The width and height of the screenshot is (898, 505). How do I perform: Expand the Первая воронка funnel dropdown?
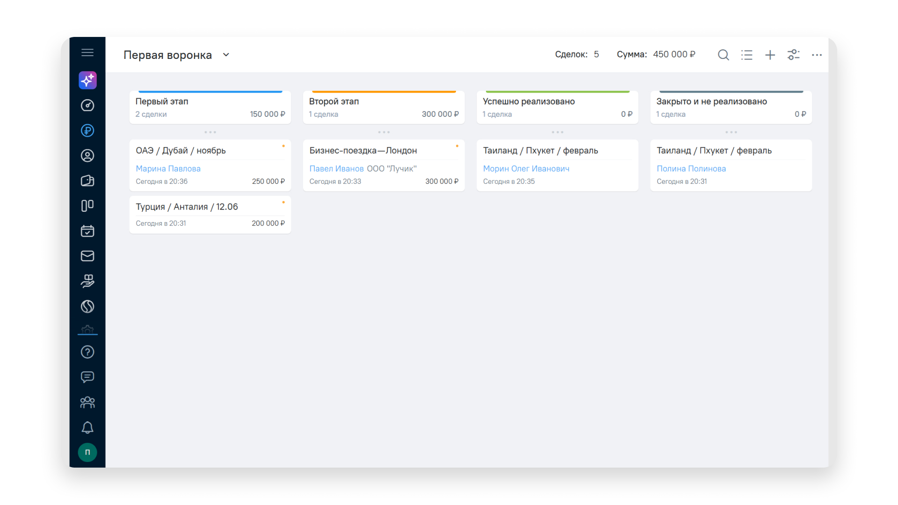pyautogui.click(x=226, y=55)
